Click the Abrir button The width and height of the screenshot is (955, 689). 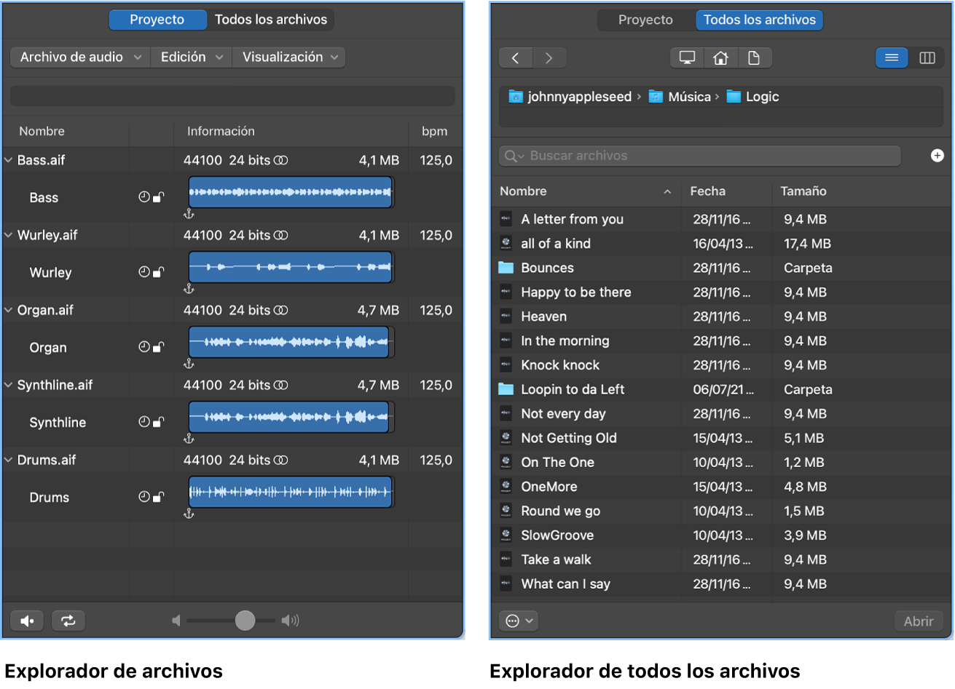tap(918, 621)
